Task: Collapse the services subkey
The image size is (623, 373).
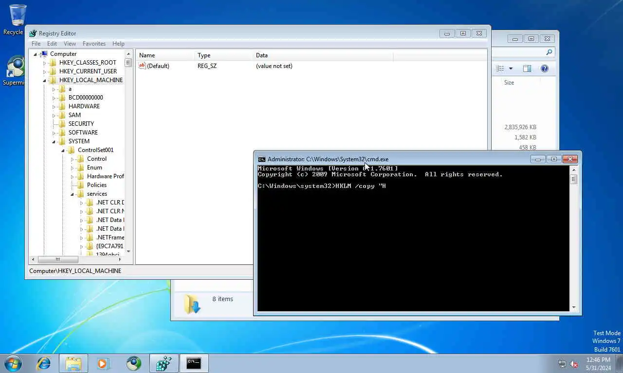Action: pyautogui.click(x=72, y=194)
